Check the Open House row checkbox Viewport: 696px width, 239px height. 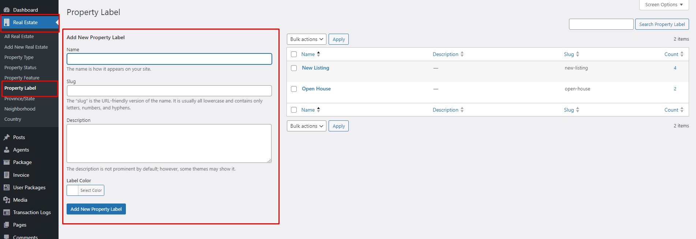click(x=294, y=89)
